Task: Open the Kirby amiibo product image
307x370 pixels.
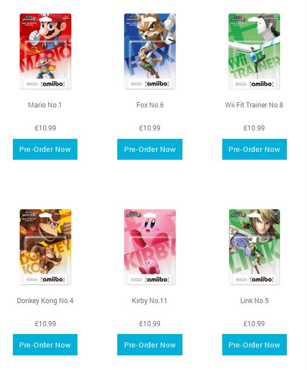Action: [x=150, y=247]
